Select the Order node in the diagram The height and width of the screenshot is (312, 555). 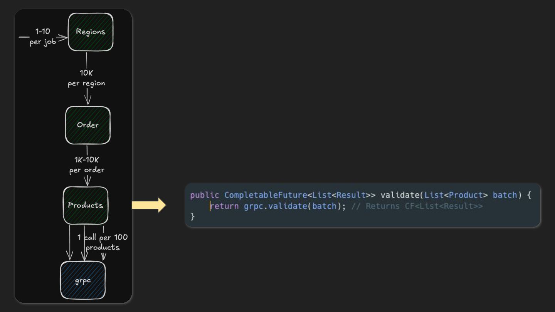[87, 125]
